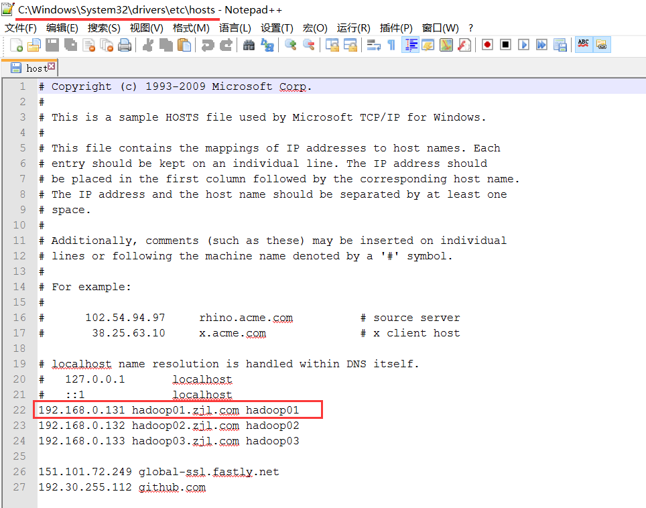Click 'hadoop03' alias at end of line 24
The height and width of the screenshot is (508, 646).
pyautogui.click(x=273, y=441)
